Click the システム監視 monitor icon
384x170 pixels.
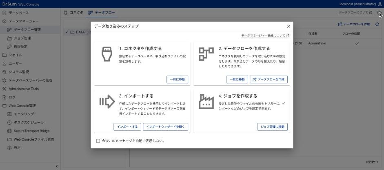click(x=4, y=72)
